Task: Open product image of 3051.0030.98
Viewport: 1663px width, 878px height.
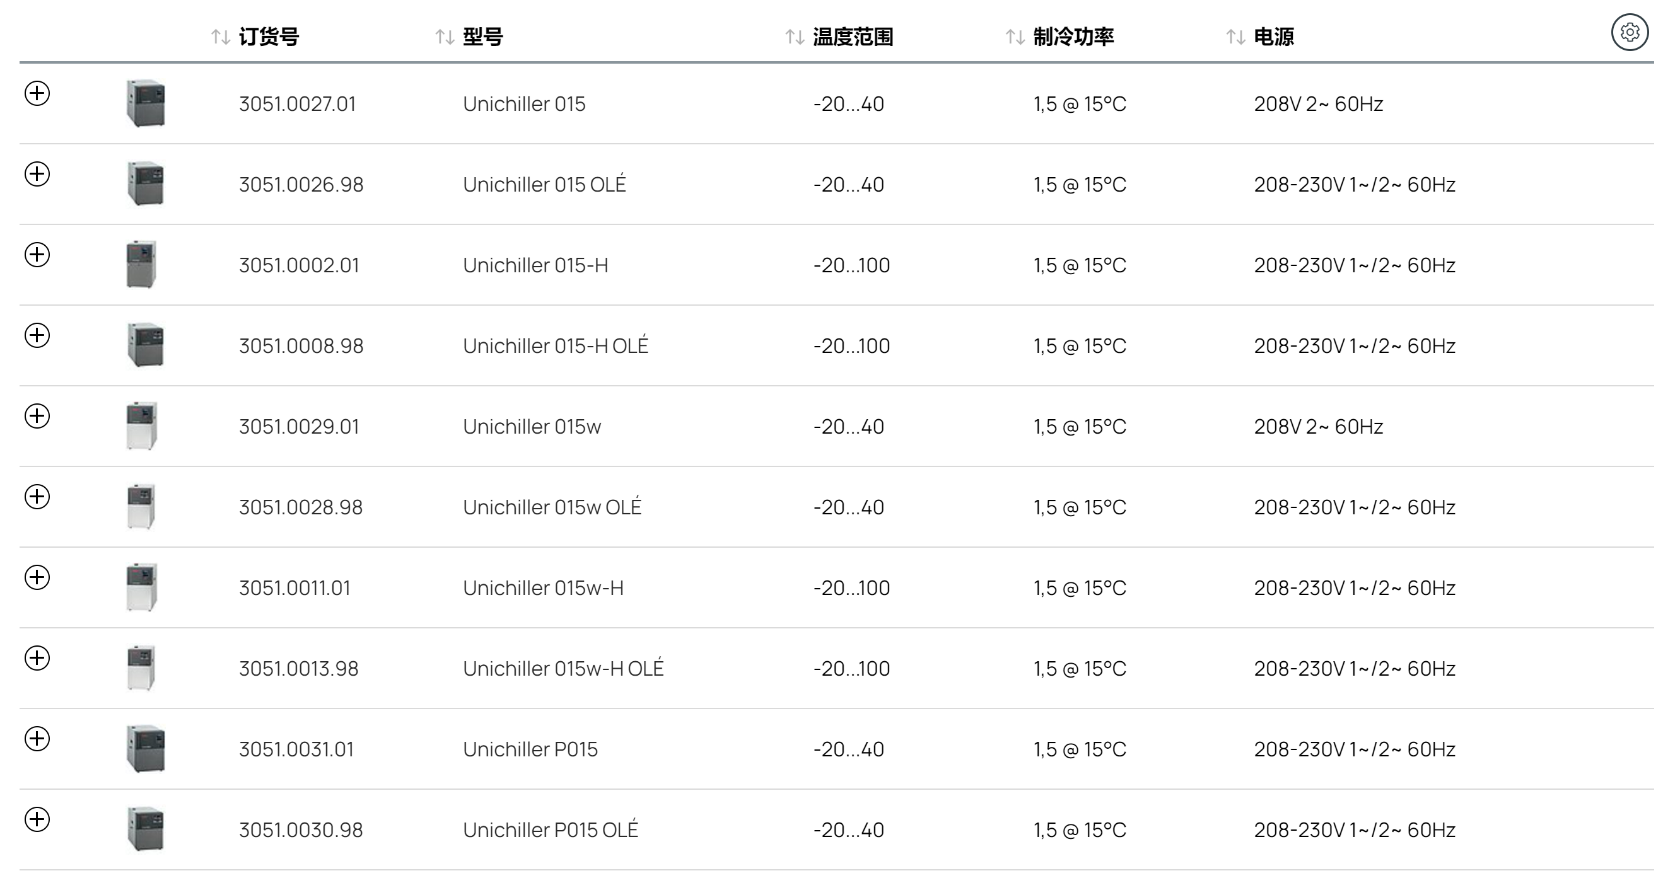Action: [x=145, y=829]
